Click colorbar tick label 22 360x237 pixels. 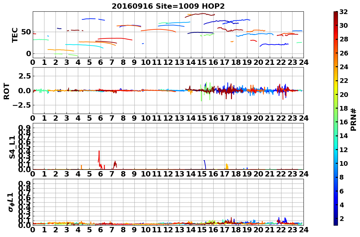[344, 81]
